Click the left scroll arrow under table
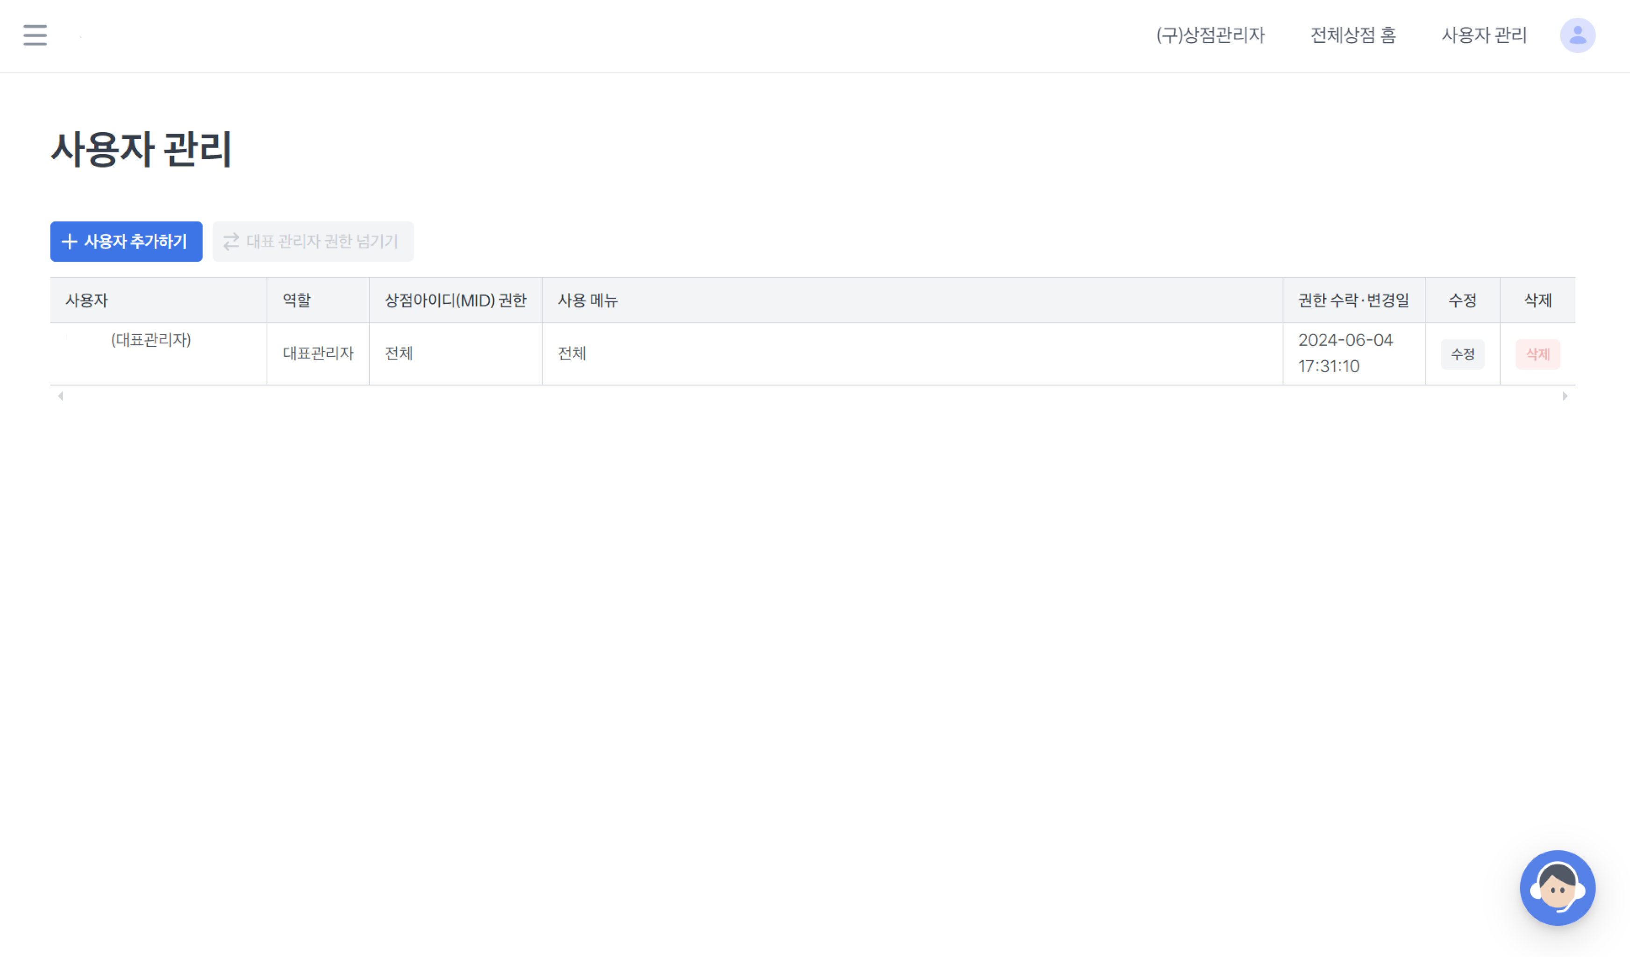 click(x=61, y=396)
